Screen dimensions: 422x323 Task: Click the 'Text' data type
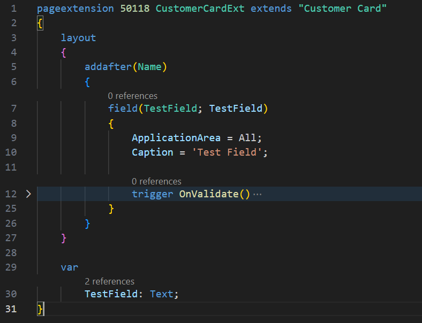click(x=161, y=294)
